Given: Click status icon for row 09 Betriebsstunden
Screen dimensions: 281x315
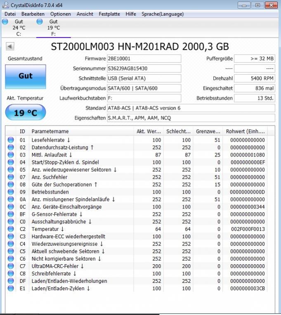Looking at the screenshot, I should point(11,192).
